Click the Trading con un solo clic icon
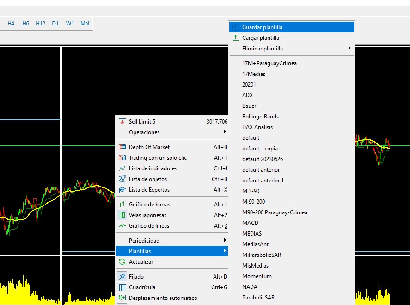Image resolution: width=410 pixels, height=305 pixels. click(x=122, y=158)
